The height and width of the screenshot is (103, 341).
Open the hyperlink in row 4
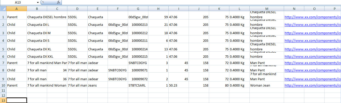point(313,40)
